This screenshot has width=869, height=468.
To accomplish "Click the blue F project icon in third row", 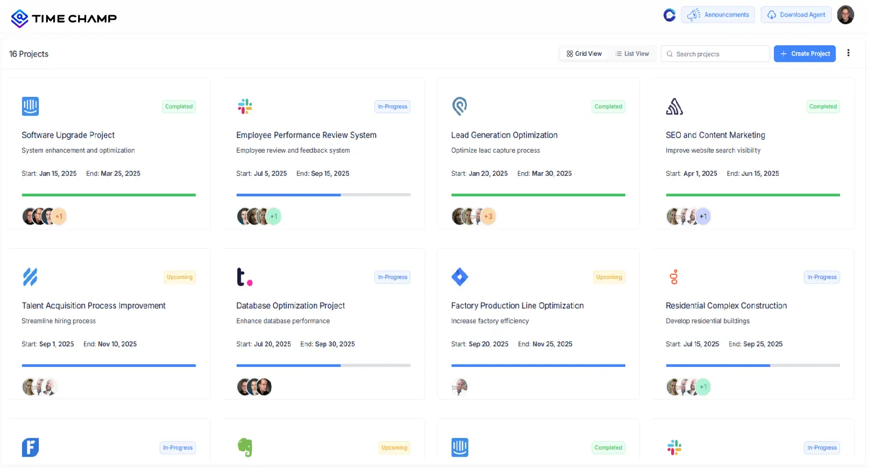I will [x=30, y=448].
